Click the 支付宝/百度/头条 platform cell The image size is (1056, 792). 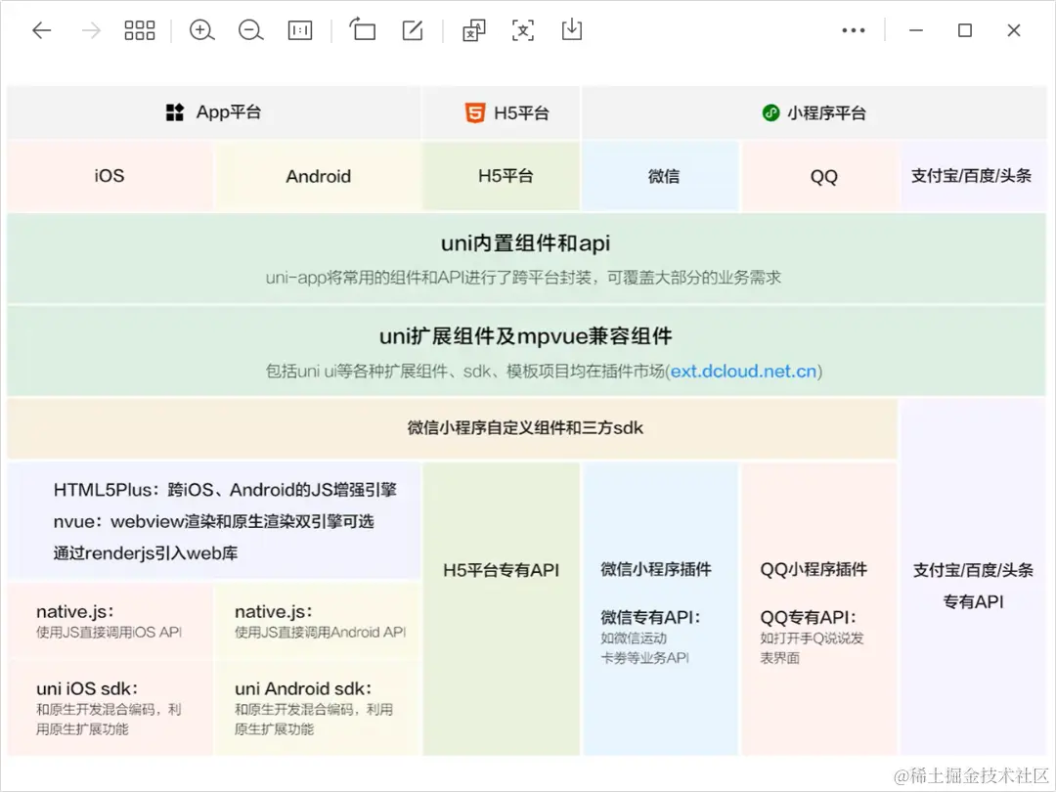[974, 176]
